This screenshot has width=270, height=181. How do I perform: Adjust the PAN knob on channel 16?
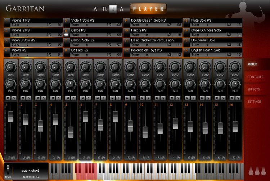coord(235,84)
